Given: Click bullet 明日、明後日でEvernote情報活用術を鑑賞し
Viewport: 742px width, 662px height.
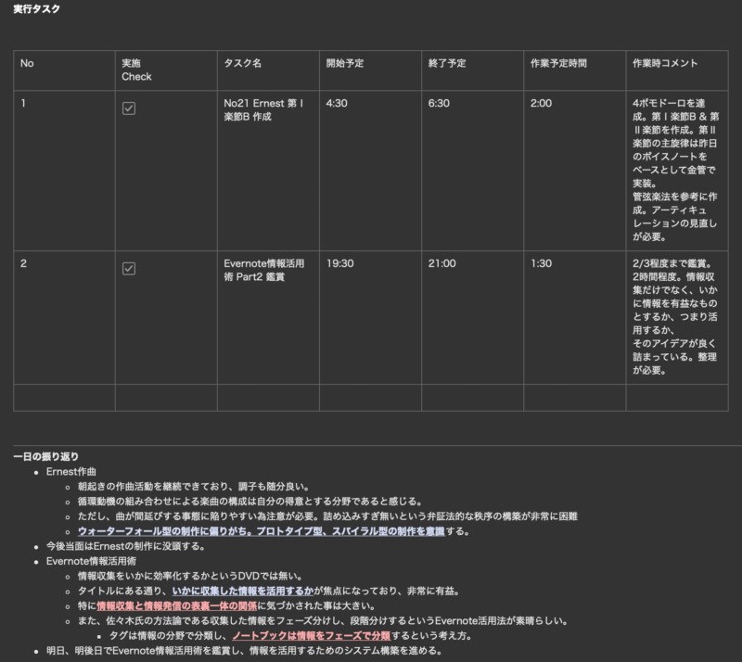Looking at the screenshot, I should (244, 651).
